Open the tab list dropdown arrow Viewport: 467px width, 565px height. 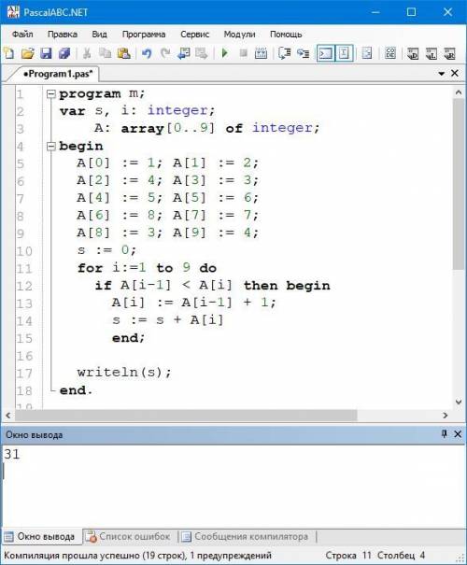click(442, 74)
